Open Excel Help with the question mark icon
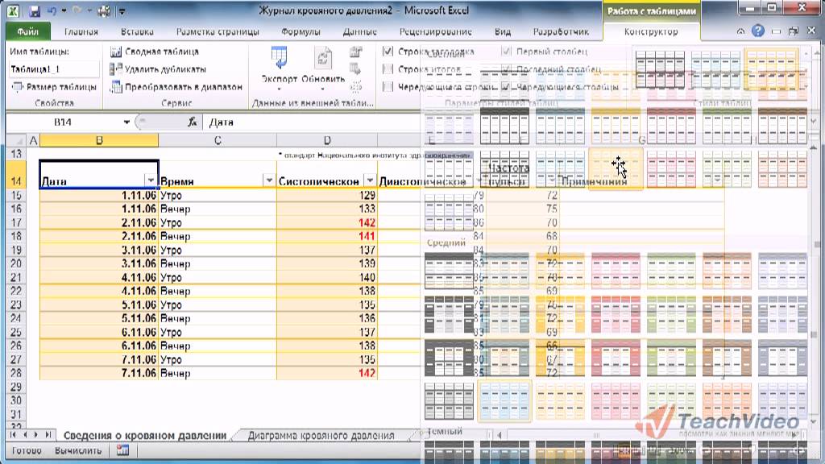Viewport: 825px width, 464px height. coord(757,31)
